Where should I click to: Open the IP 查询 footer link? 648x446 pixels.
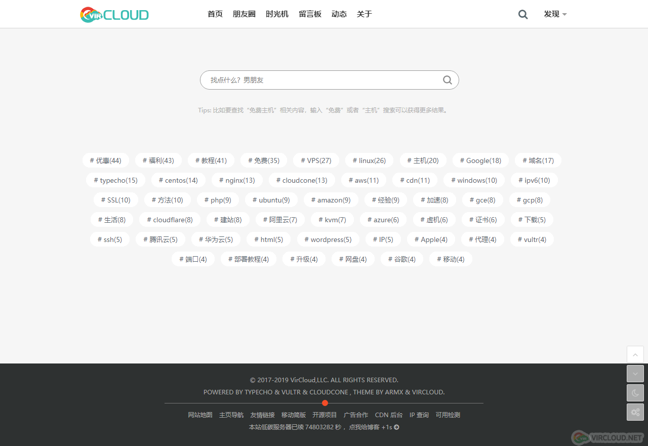419,415
